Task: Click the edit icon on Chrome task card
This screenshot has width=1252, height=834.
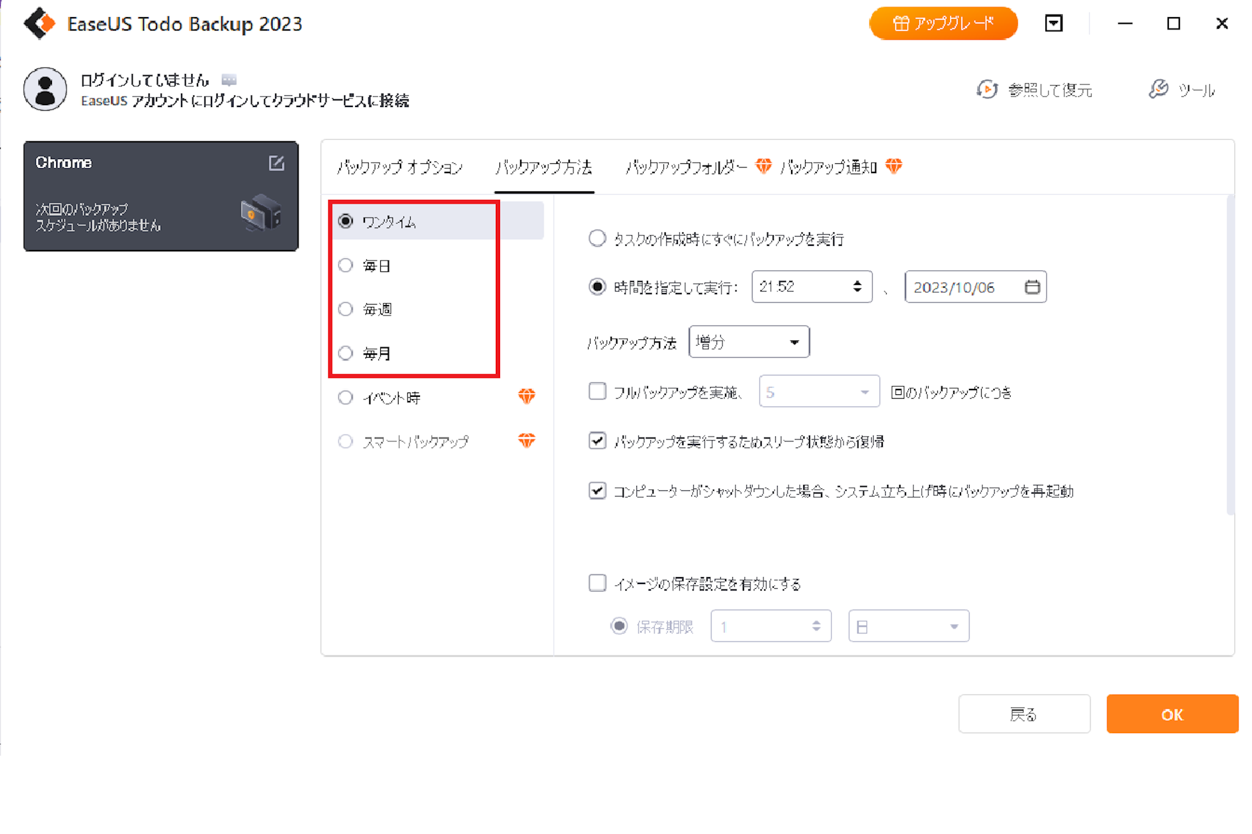Action: (x=276, y=163)
